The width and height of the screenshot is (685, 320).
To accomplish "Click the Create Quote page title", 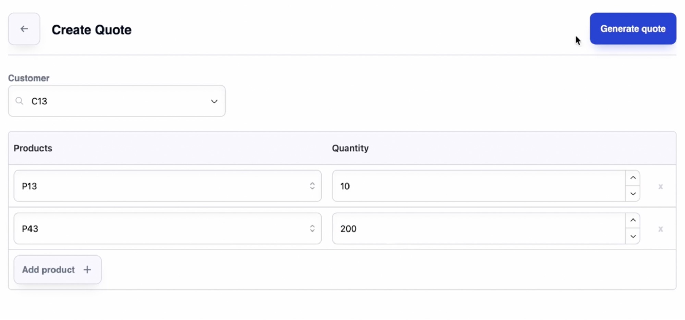I will pos(91,30).
